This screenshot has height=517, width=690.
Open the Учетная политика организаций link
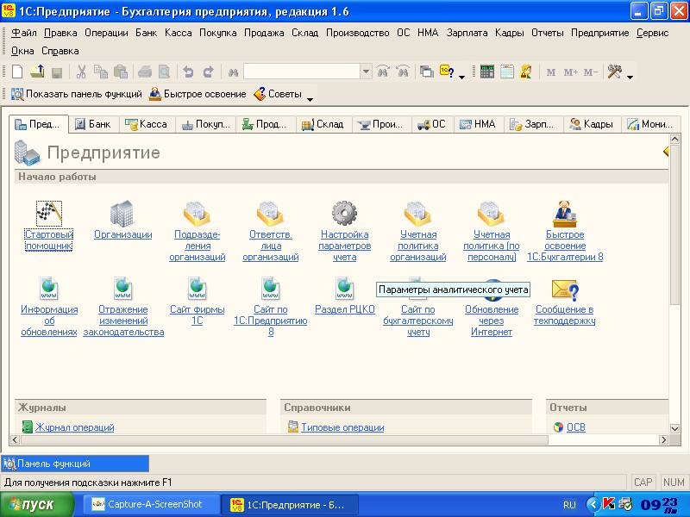[x=418, y=246]
